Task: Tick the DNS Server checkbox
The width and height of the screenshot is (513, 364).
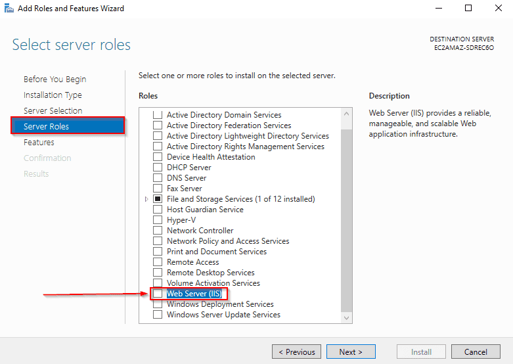Action: (158, 178)
